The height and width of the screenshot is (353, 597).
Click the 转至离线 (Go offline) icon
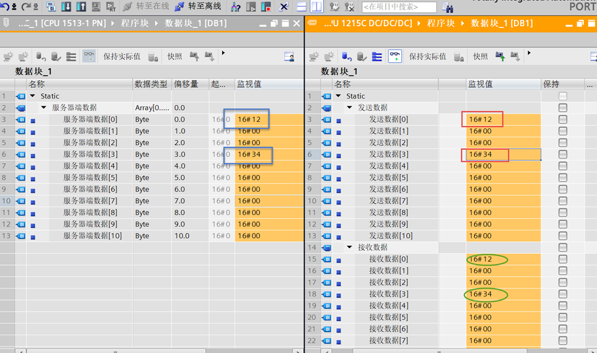180,7
